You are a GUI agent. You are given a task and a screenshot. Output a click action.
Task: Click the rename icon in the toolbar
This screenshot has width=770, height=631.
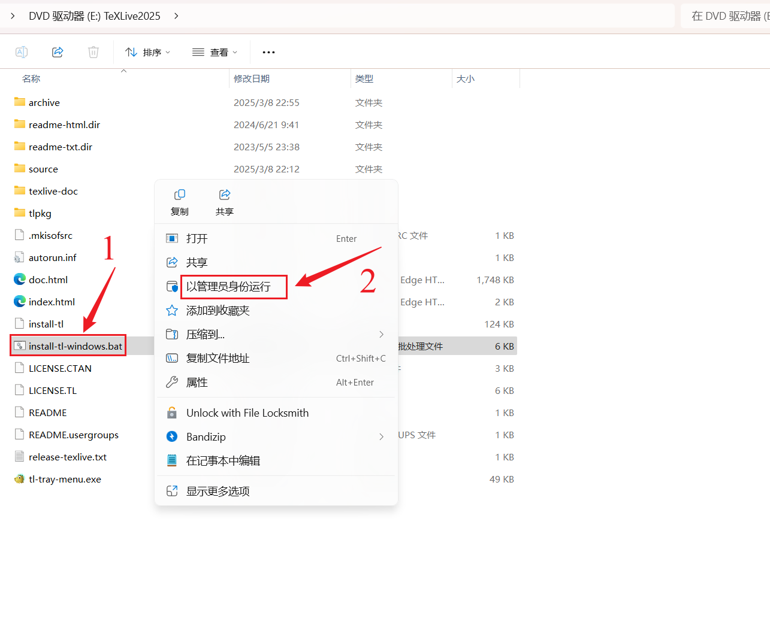coord(22,52)
